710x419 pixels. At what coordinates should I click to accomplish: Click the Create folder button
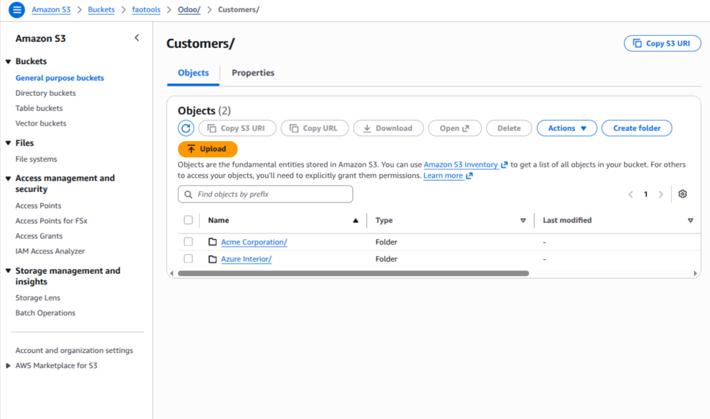click(x=636, y=128)
